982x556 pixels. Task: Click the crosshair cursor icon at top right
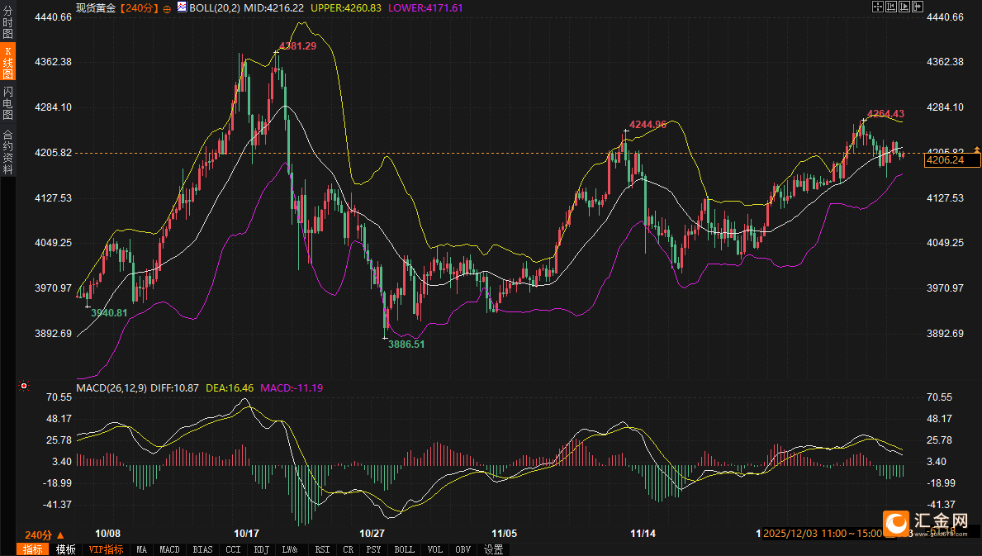(x=877, y=7)
